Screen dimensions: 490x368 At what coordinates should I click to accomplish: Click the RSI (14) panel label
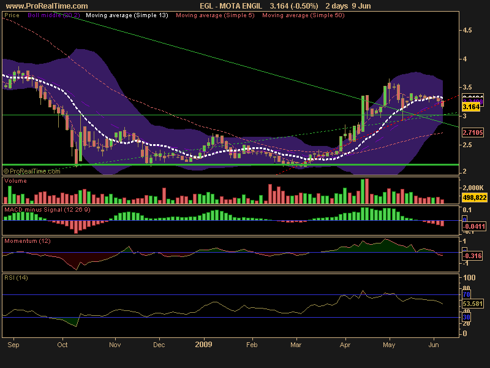(17, 277)
